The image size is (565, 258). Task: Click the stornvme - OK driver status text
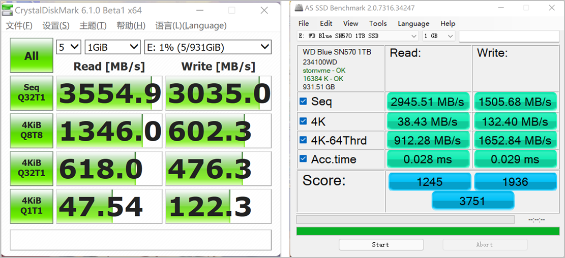(x=324, y=71)
